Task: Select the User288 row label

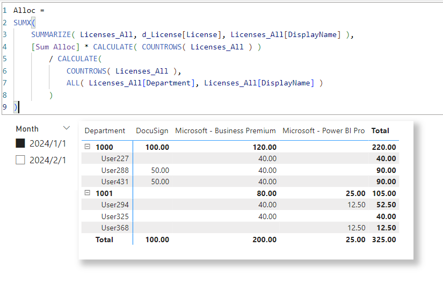Action: [x=115, y=170]
